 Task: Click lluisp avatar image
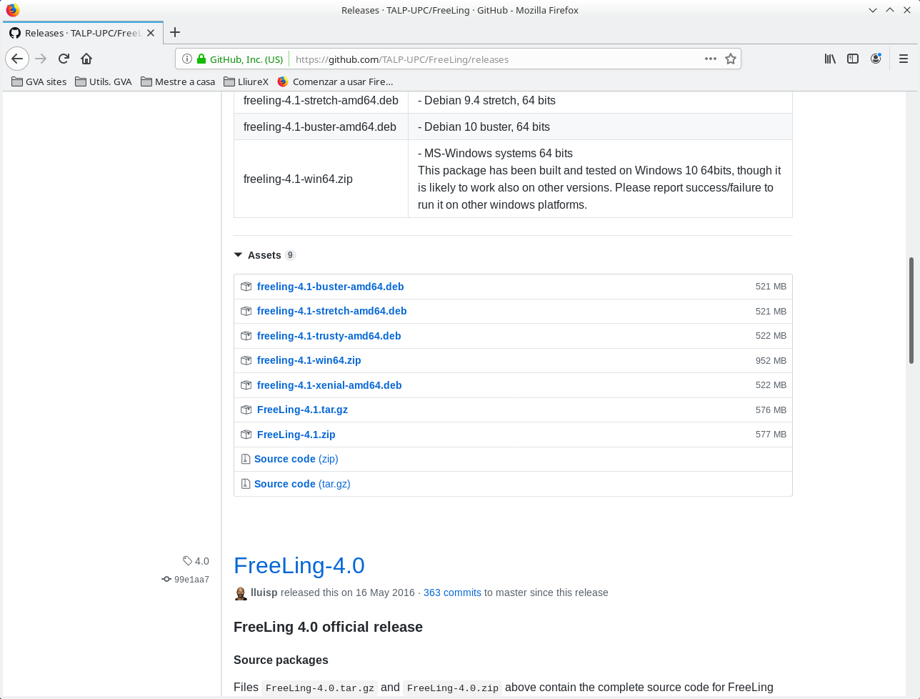(x=241, y=593)
